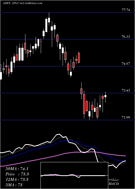Click the 5MA : 73 readout

[x=14, y=185]
